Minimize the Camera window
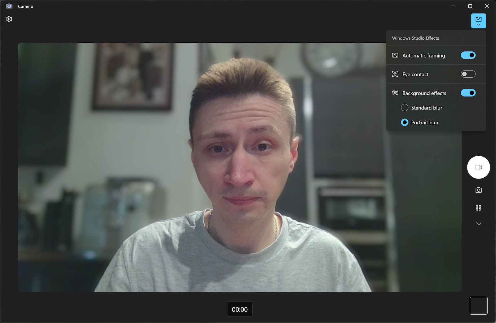The image size is (496, 323). (x=453, y=6)
